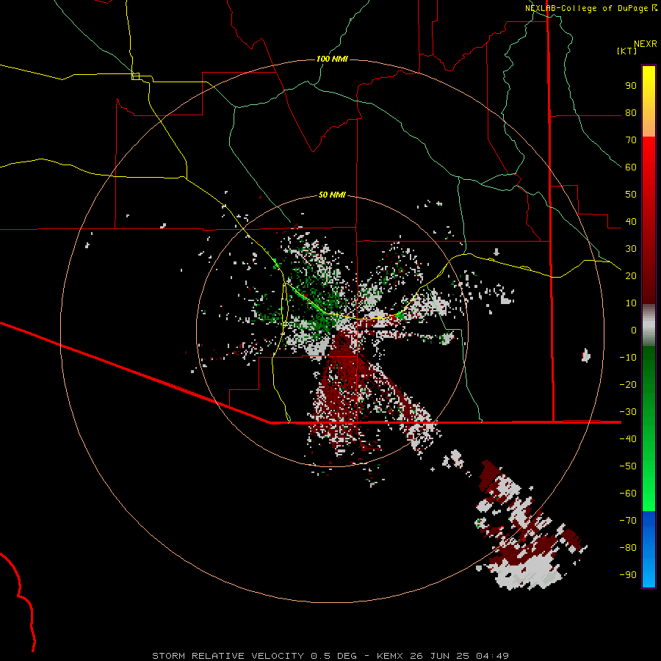Viewport: 661px width, 661px height.
Task: Click the -80 value on the velocity scale
Action: coord(628,548)
